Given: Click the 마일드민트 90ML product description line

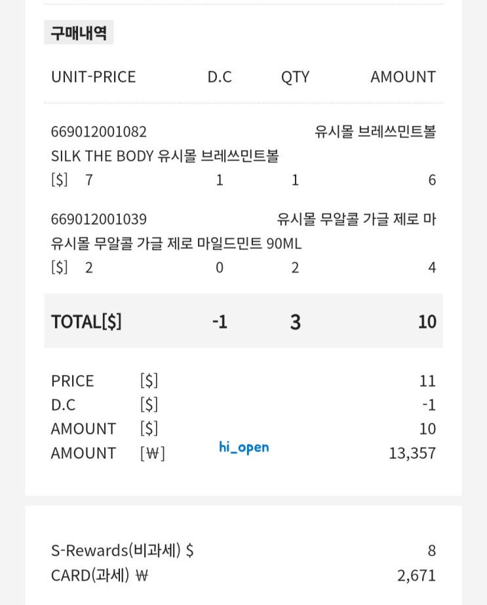Looking at the screenshot, I should pyautogui.click(x=176, y=244).
